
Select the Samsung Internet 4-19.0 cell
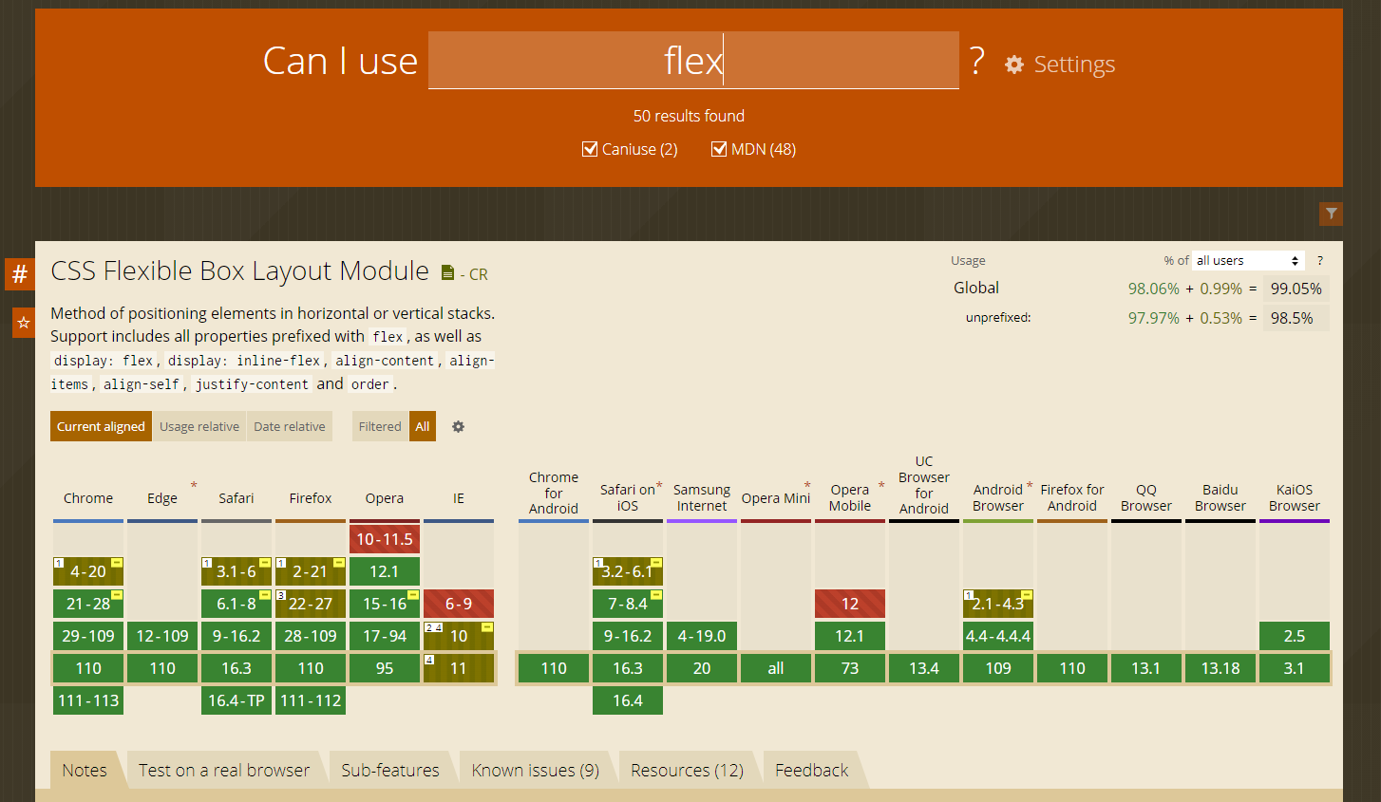(702, 636)
